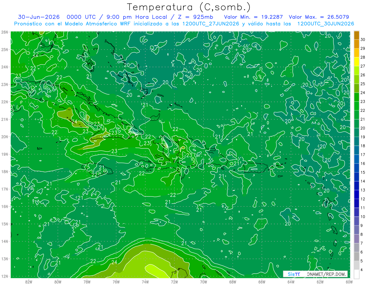
Task: Select the '1200UTC_30JUN2026' valid-until time
Action: (326, 24)
